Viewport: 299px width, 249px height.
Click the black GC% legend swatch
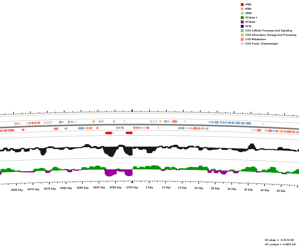point(242,26)
